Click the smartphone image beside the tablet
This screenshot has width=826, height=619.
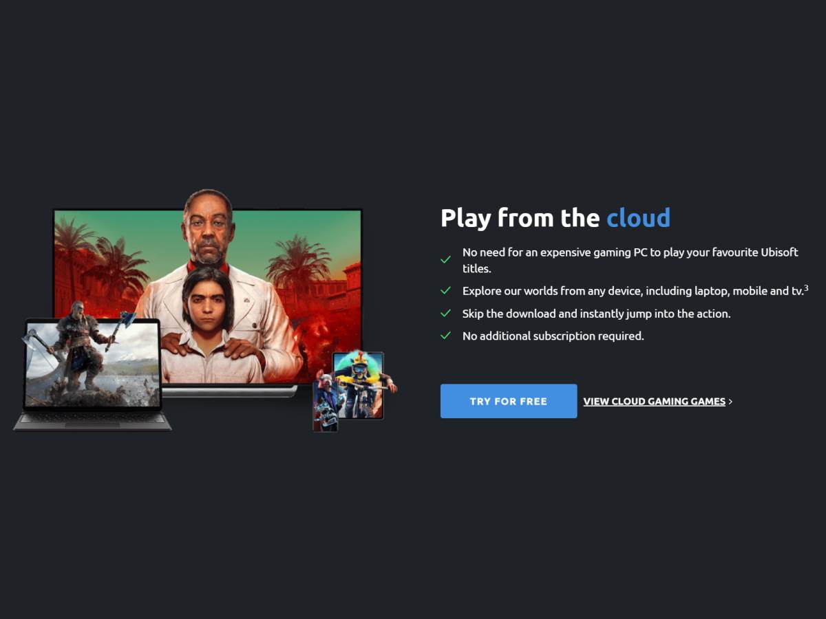coord(324,406)
